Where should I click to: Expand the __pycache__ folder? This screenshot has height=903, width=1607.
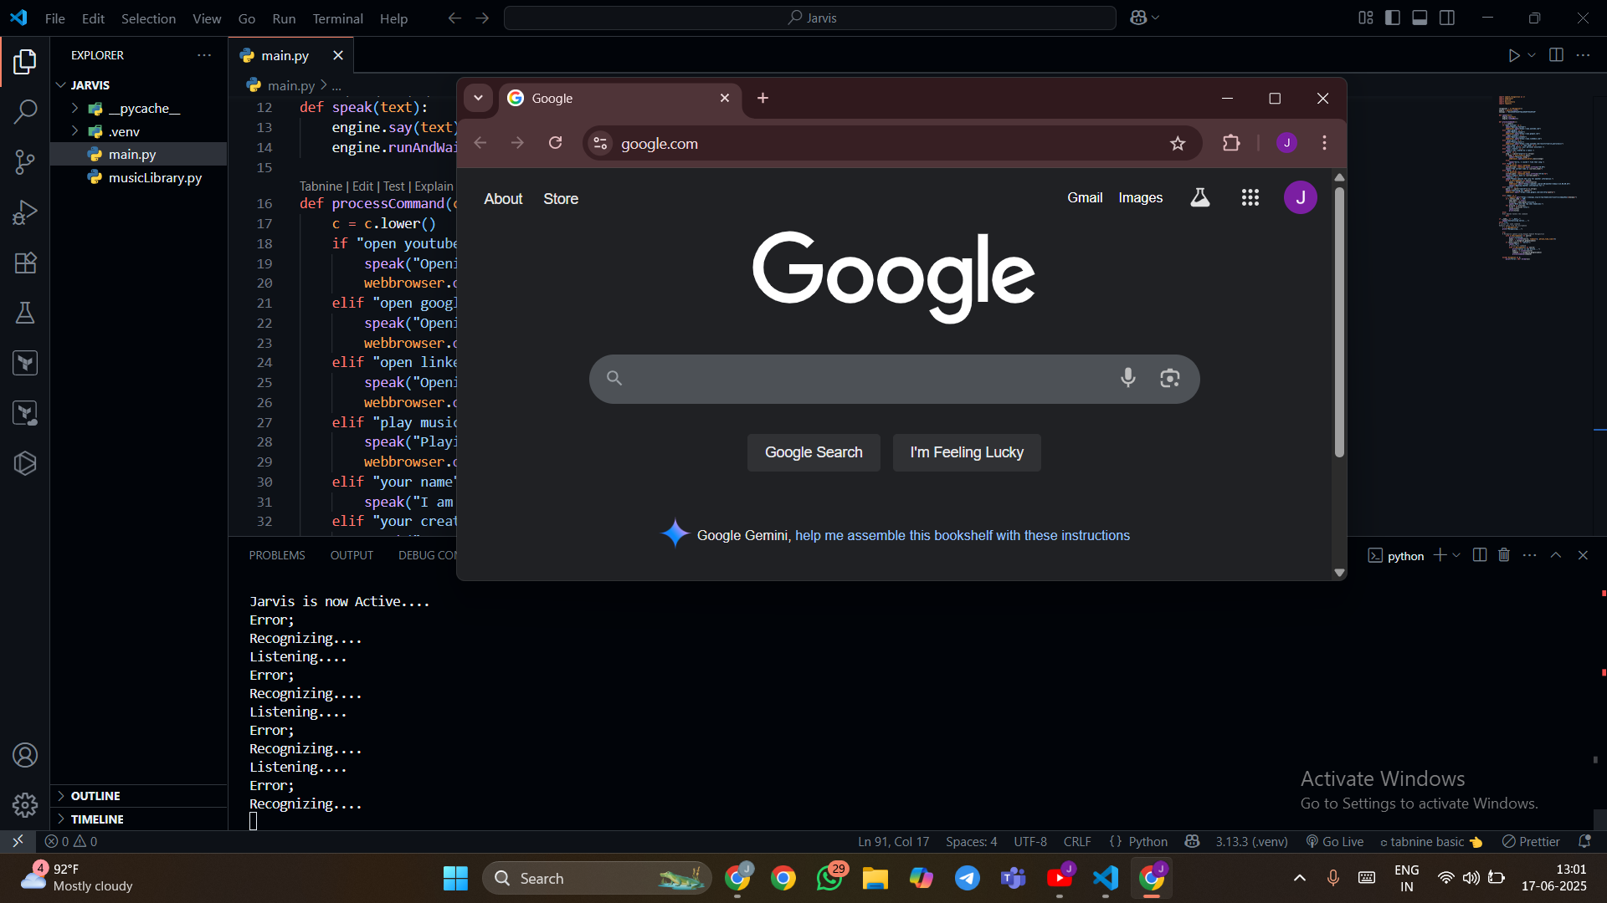[74, 109]
